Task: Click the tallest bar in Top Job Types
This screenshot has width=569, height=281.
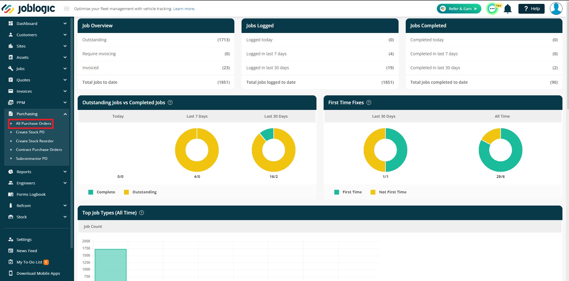Action: [x=111, y=265]
